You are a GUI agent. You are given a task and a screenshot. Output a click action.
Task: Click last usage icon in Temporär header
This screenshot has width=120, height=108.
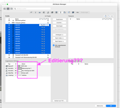pyautogui.click(x=111, y=19)
